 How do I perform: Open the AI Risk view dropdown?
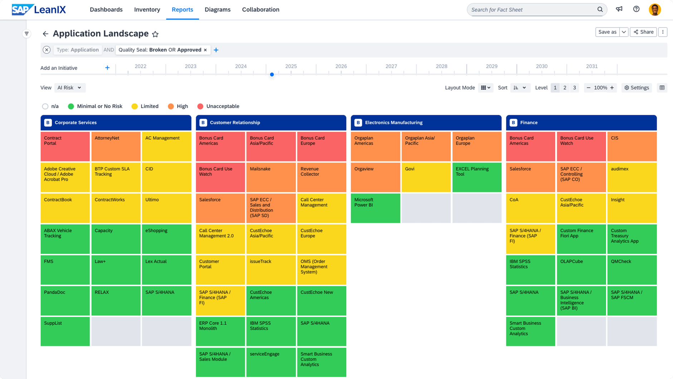69,88
